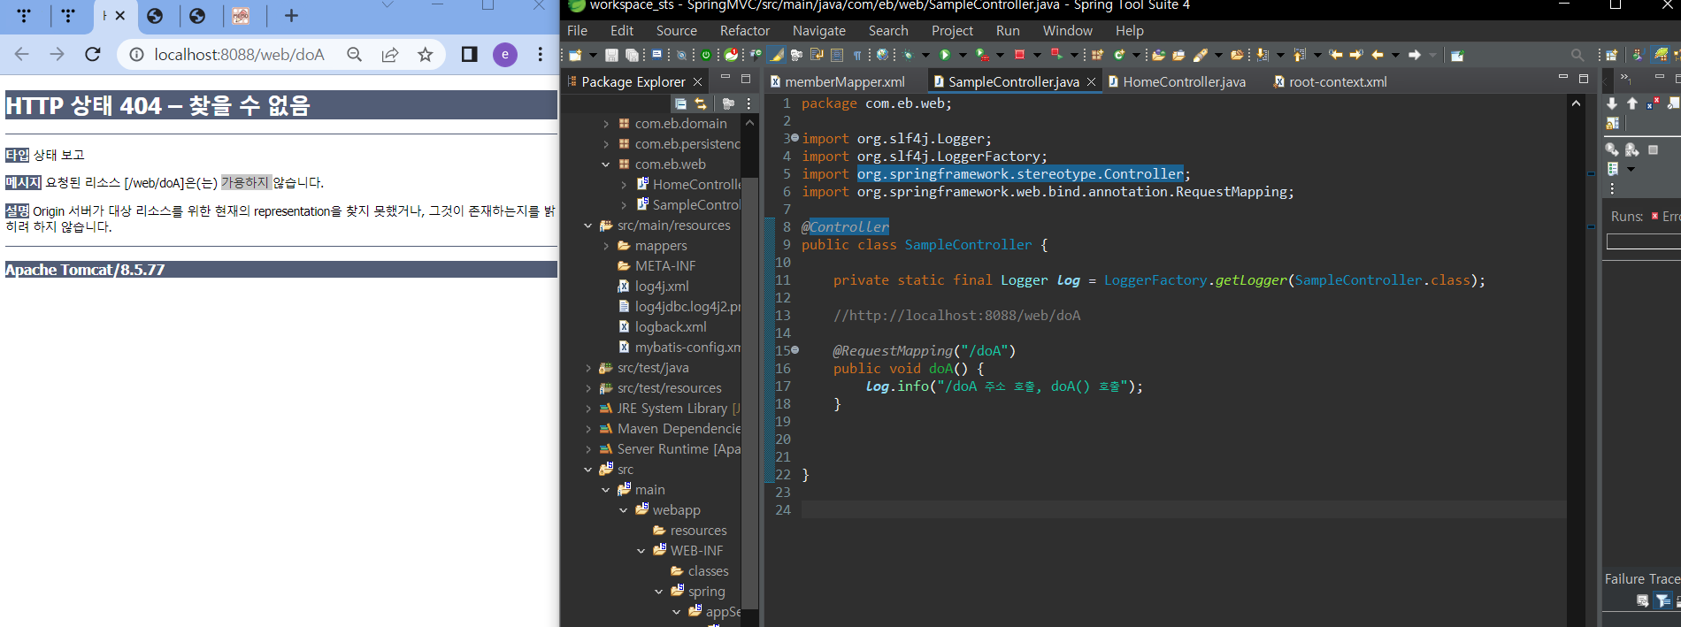Open the terminal icon in the toolbar

pos(657,54)
